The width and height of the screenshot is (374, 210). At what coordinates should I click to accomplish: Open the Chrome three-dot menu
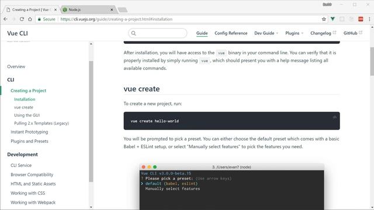point(369,19)
